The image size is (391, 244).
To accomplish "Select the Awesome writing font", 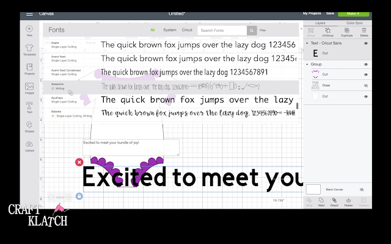I will 171,87.
